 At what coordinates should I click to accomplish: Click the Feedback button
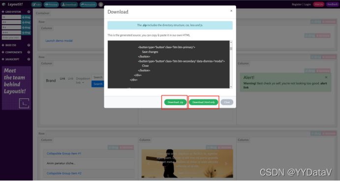(x=332, y=4)
